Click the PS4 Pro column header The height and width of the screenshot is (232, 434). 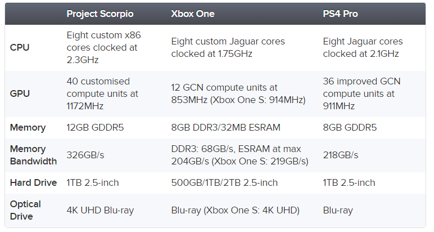pos(340,14)
